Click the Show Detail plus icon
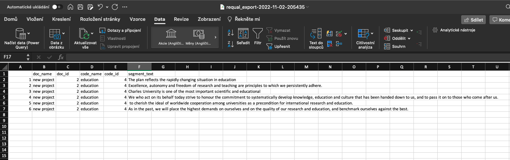Screen dimensions: 510x160 419,32
